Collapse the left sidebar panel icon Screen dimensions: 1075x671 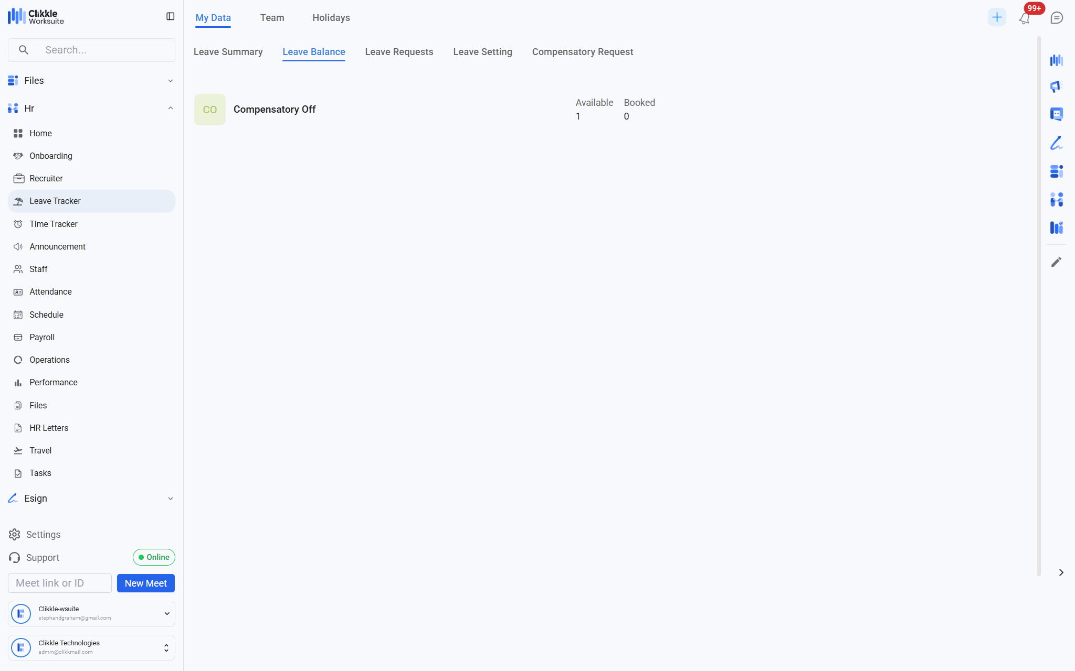tap(170, 17)
